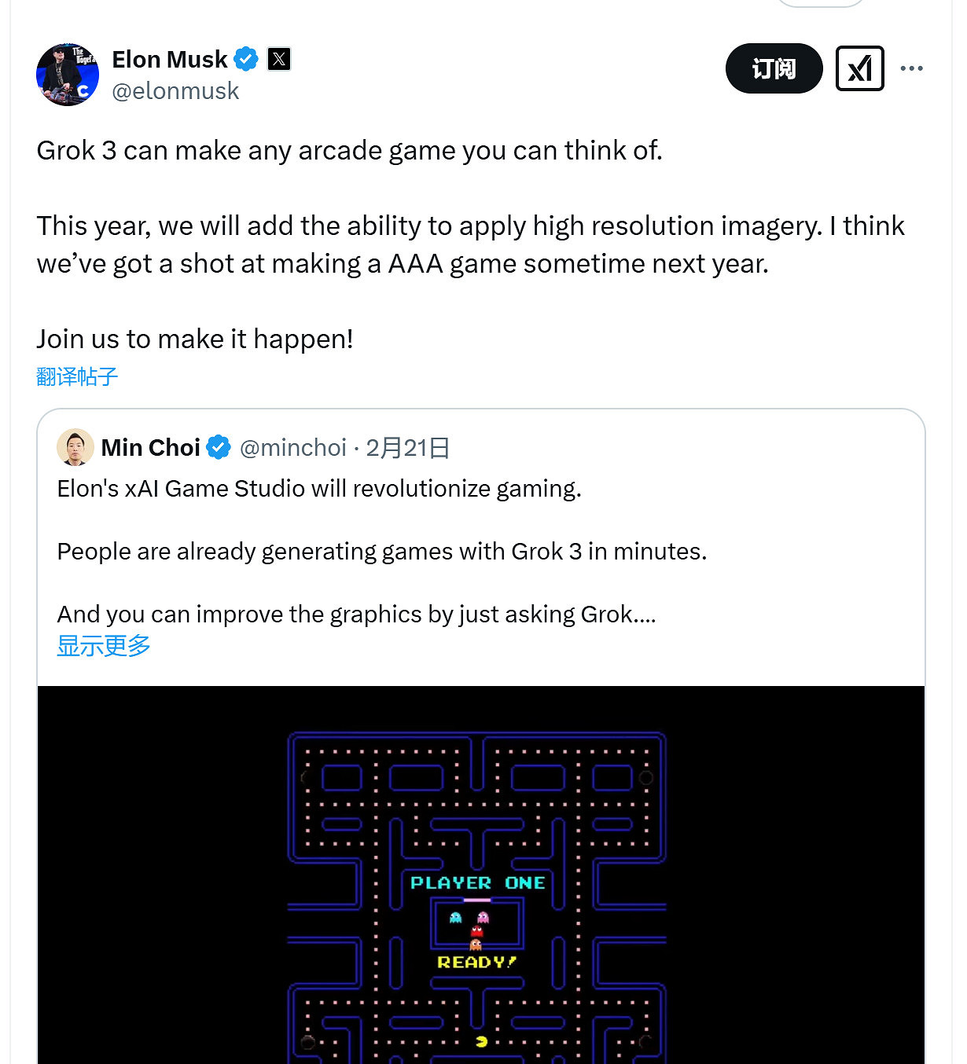Open the quoted Min Choi post card
This screenshot has width=967, height=1064.
[x=483, y=550]
